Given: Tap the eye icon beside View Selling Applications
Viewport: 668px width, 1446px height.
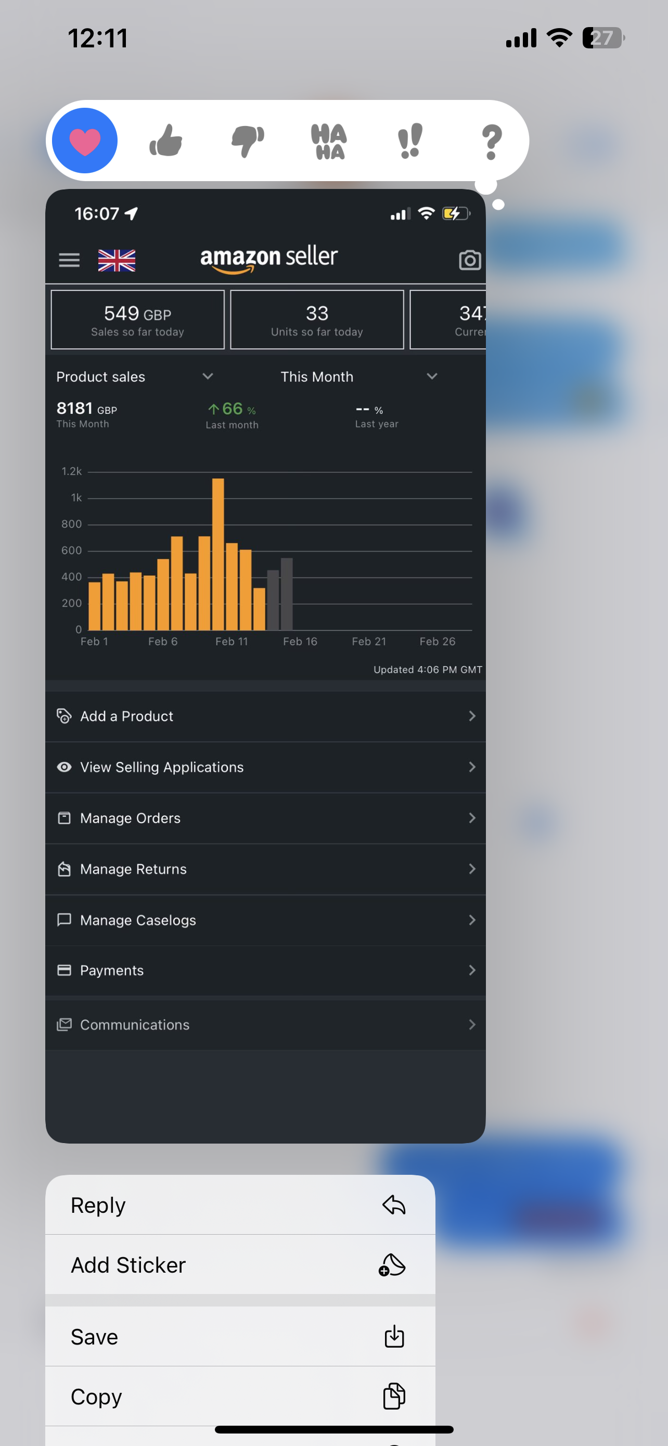Looking at the screenshot, I should 64,767.
